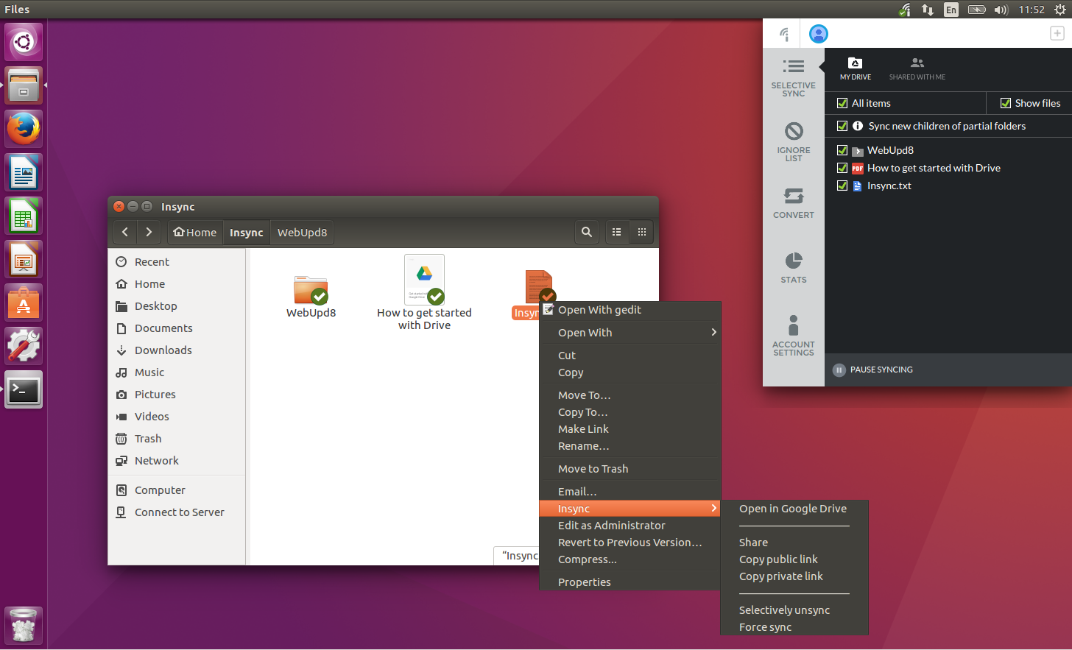Switch to the My Drive tab
1072x650 pixels.
click(x=856, y=69)
